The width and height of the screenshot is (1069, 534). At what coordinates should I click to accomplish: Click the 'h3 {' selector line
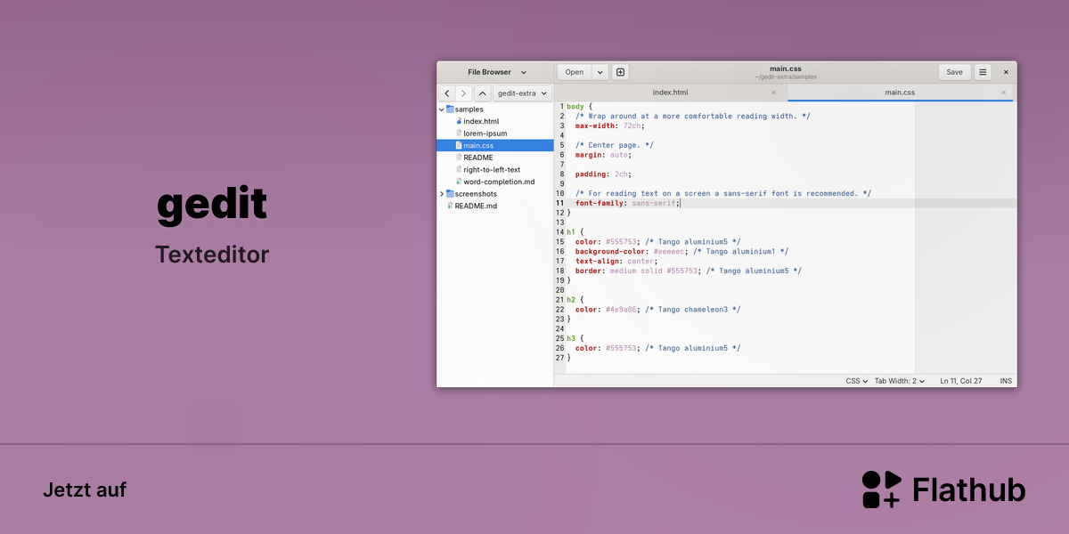[x=575, y=338]
